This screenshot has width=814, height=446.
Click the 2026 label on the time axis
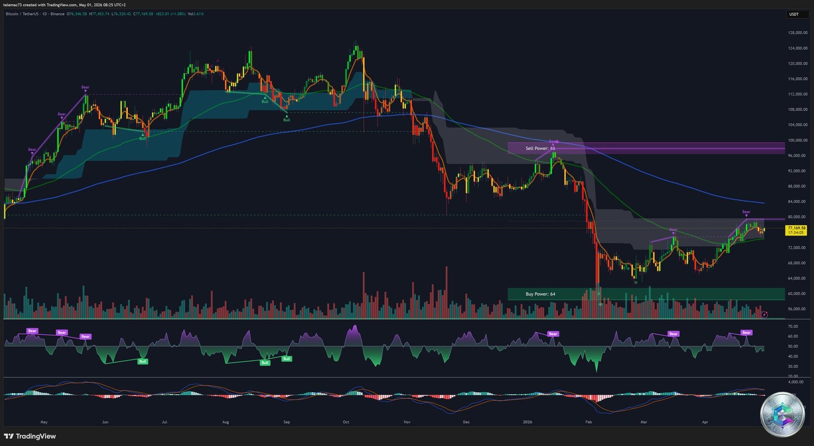pos(528,422)
